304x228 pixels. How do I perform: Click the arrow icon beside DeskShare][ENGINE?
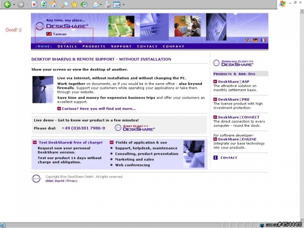click(215, 139)
